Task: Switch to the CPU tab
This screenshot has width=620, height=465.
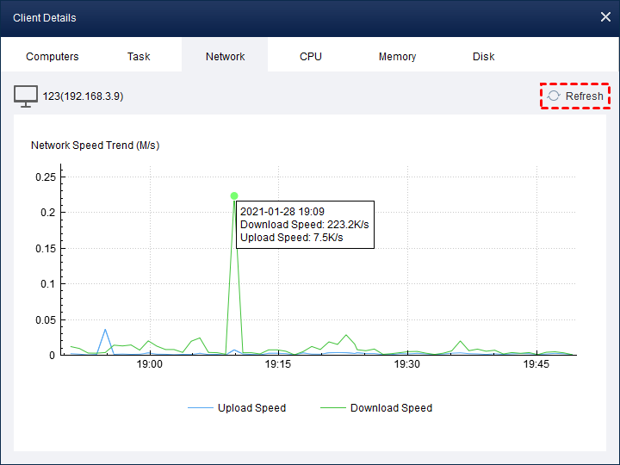Action: coord(311,57)
